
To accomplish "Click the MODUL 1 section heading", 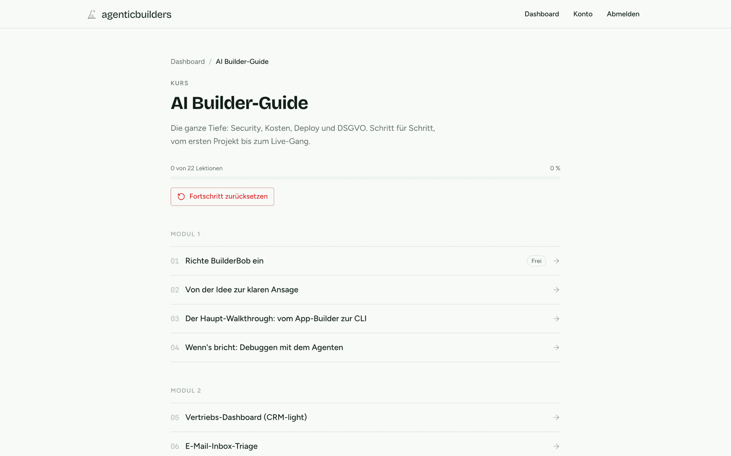I will [185, 234].
